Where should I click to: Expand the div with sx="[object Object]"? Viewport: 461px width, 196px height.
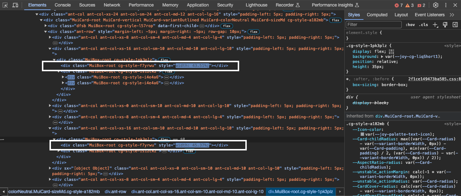click(x=50, y=168)
